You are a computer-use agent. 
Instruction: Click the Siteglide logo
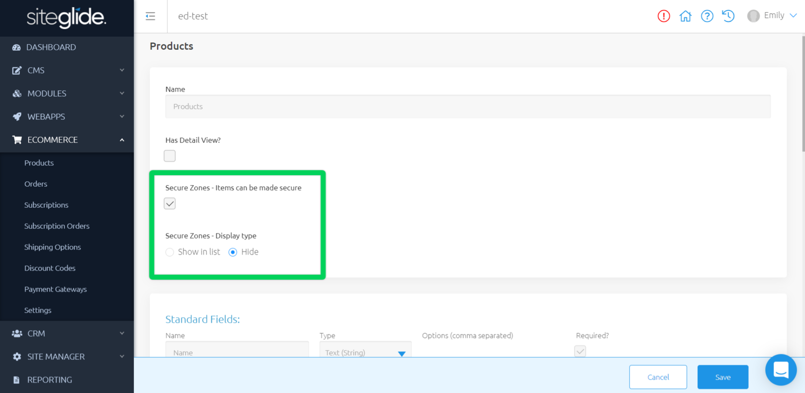pyautogui.click(x=66, y=18)
